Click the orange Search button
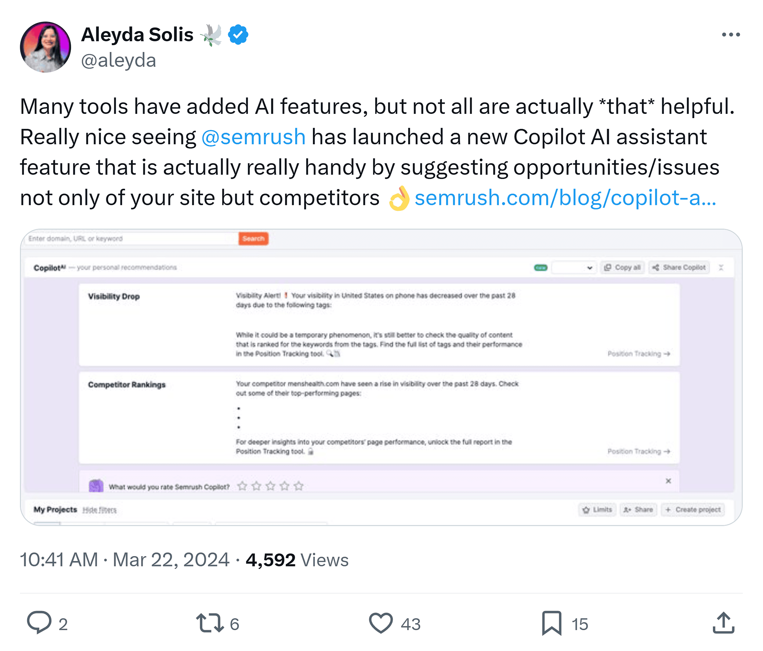The width and height of the screenshot is (763, 651). pyautogui.click(x=253, y=239)
